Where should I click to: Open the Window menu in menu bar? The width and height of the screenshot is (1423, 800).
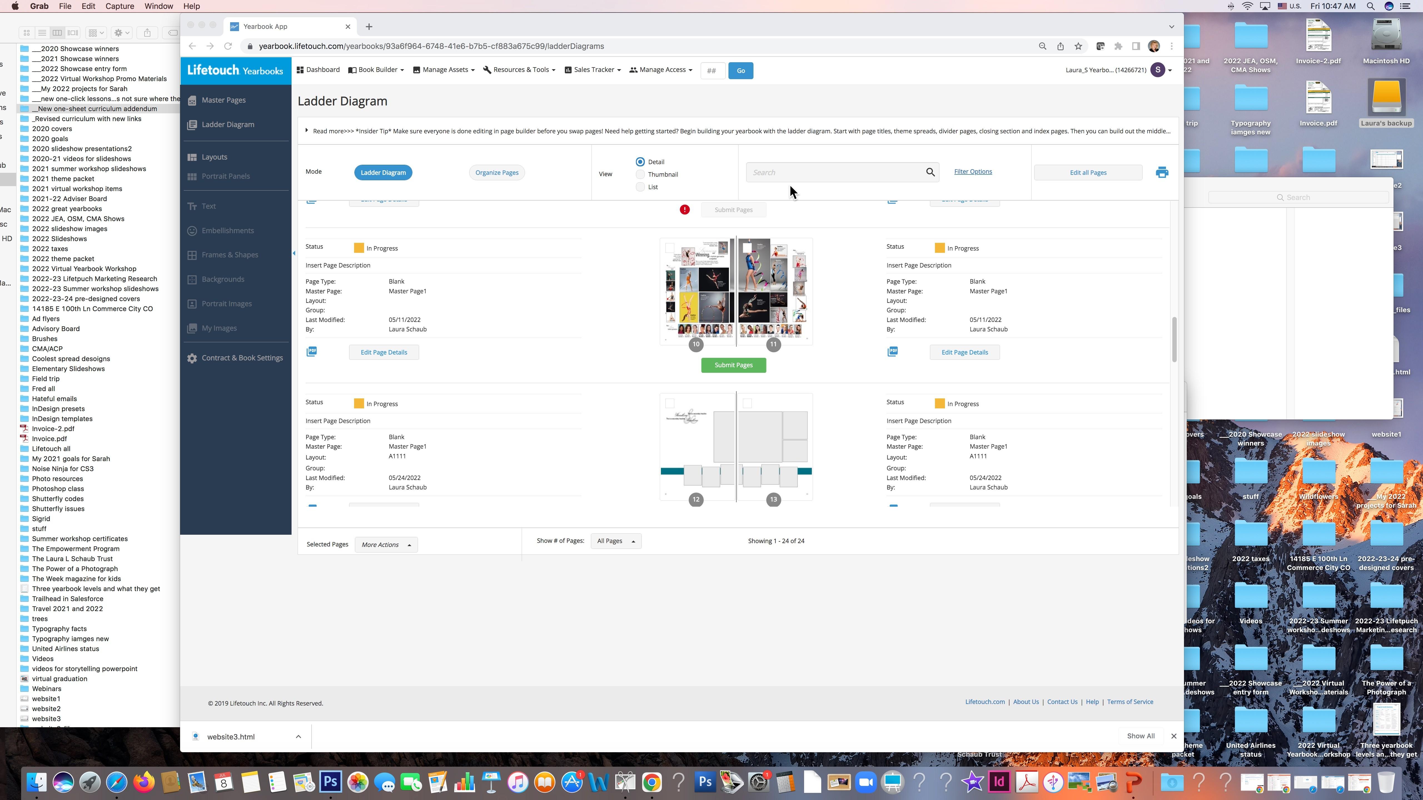click(x=158, y=6)
